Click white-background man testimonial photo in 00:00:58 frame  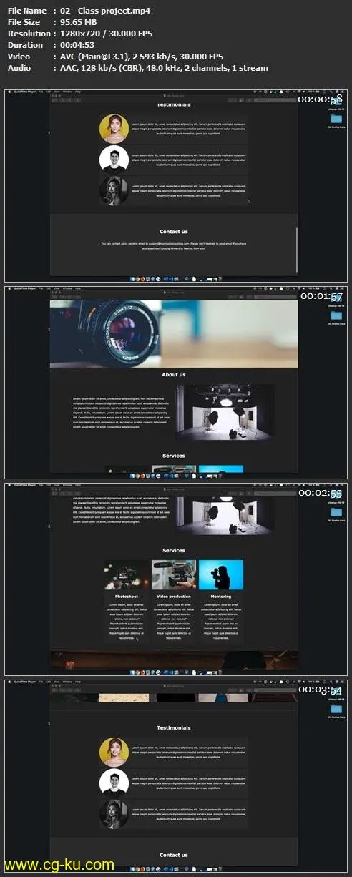tap(114, 160)
